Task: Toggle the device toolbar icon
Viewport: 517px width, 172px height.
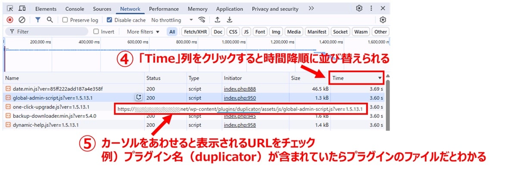Action: click(x=22, y=9)
